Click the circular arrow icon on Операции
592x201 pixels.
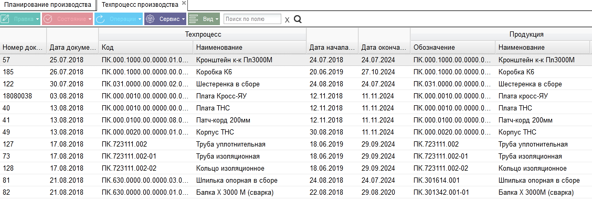[x=100, y=19]
